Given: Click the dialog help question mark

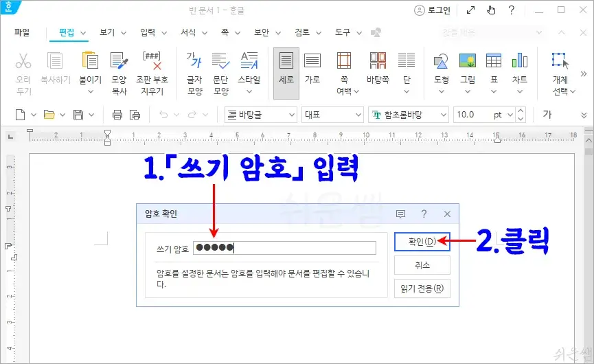Looking at the screenshot, I should point(424,214).
